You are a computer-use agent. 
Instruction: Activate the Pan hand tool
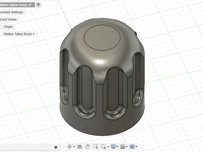click(88, 147)
